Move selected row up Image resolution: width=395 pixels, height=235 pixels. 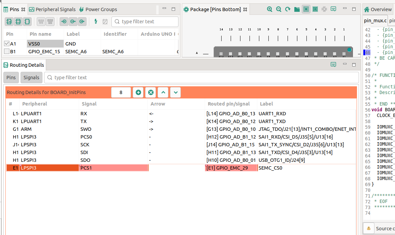click(x=163, y=92)
